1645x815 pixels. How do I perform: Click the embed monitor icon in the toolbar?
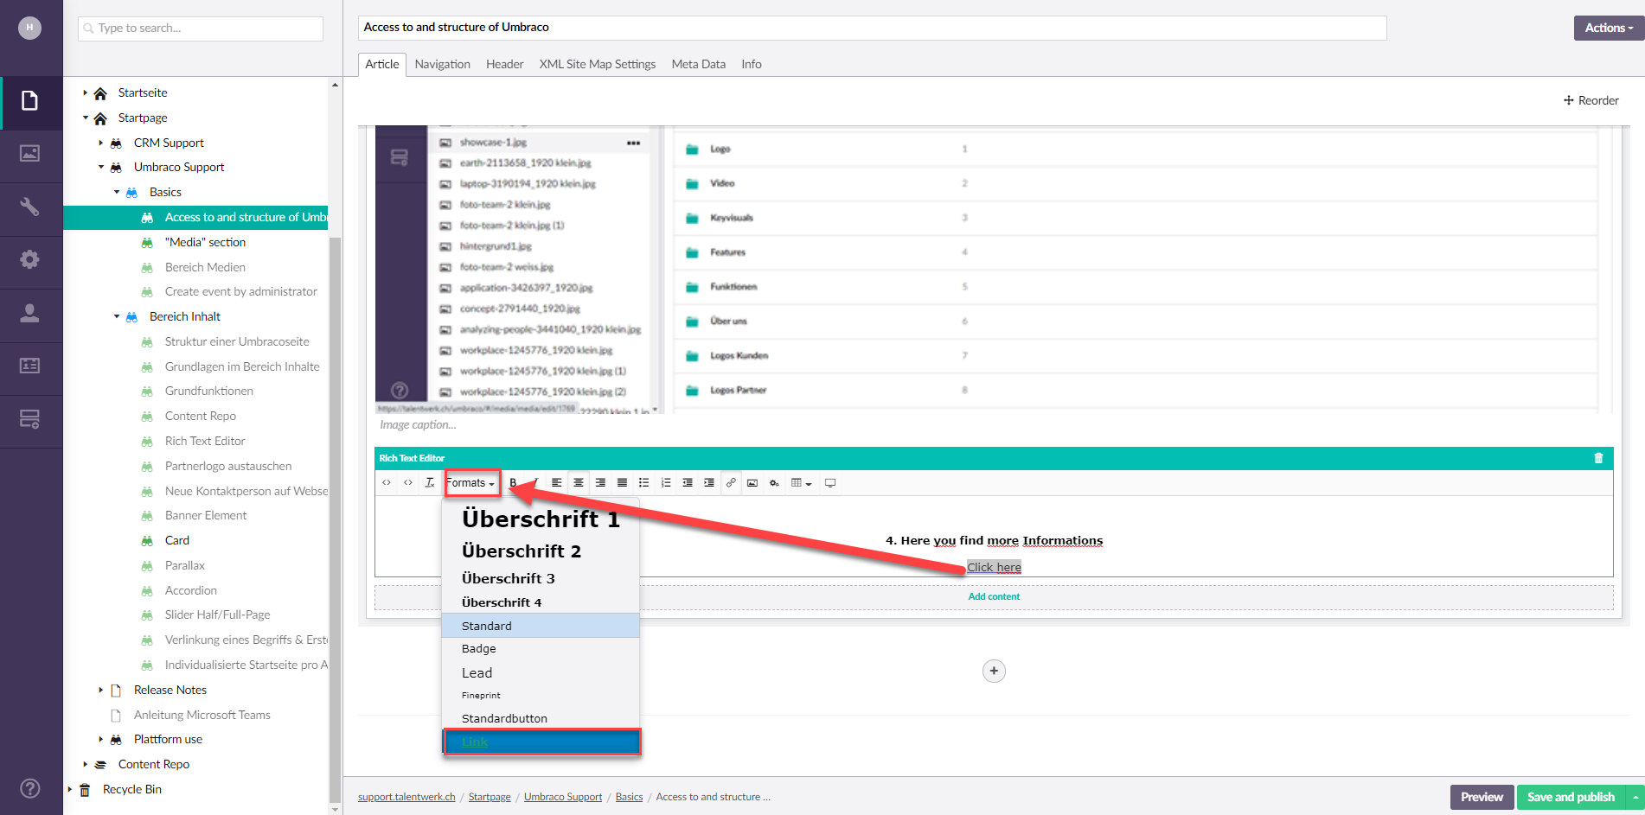830,483
